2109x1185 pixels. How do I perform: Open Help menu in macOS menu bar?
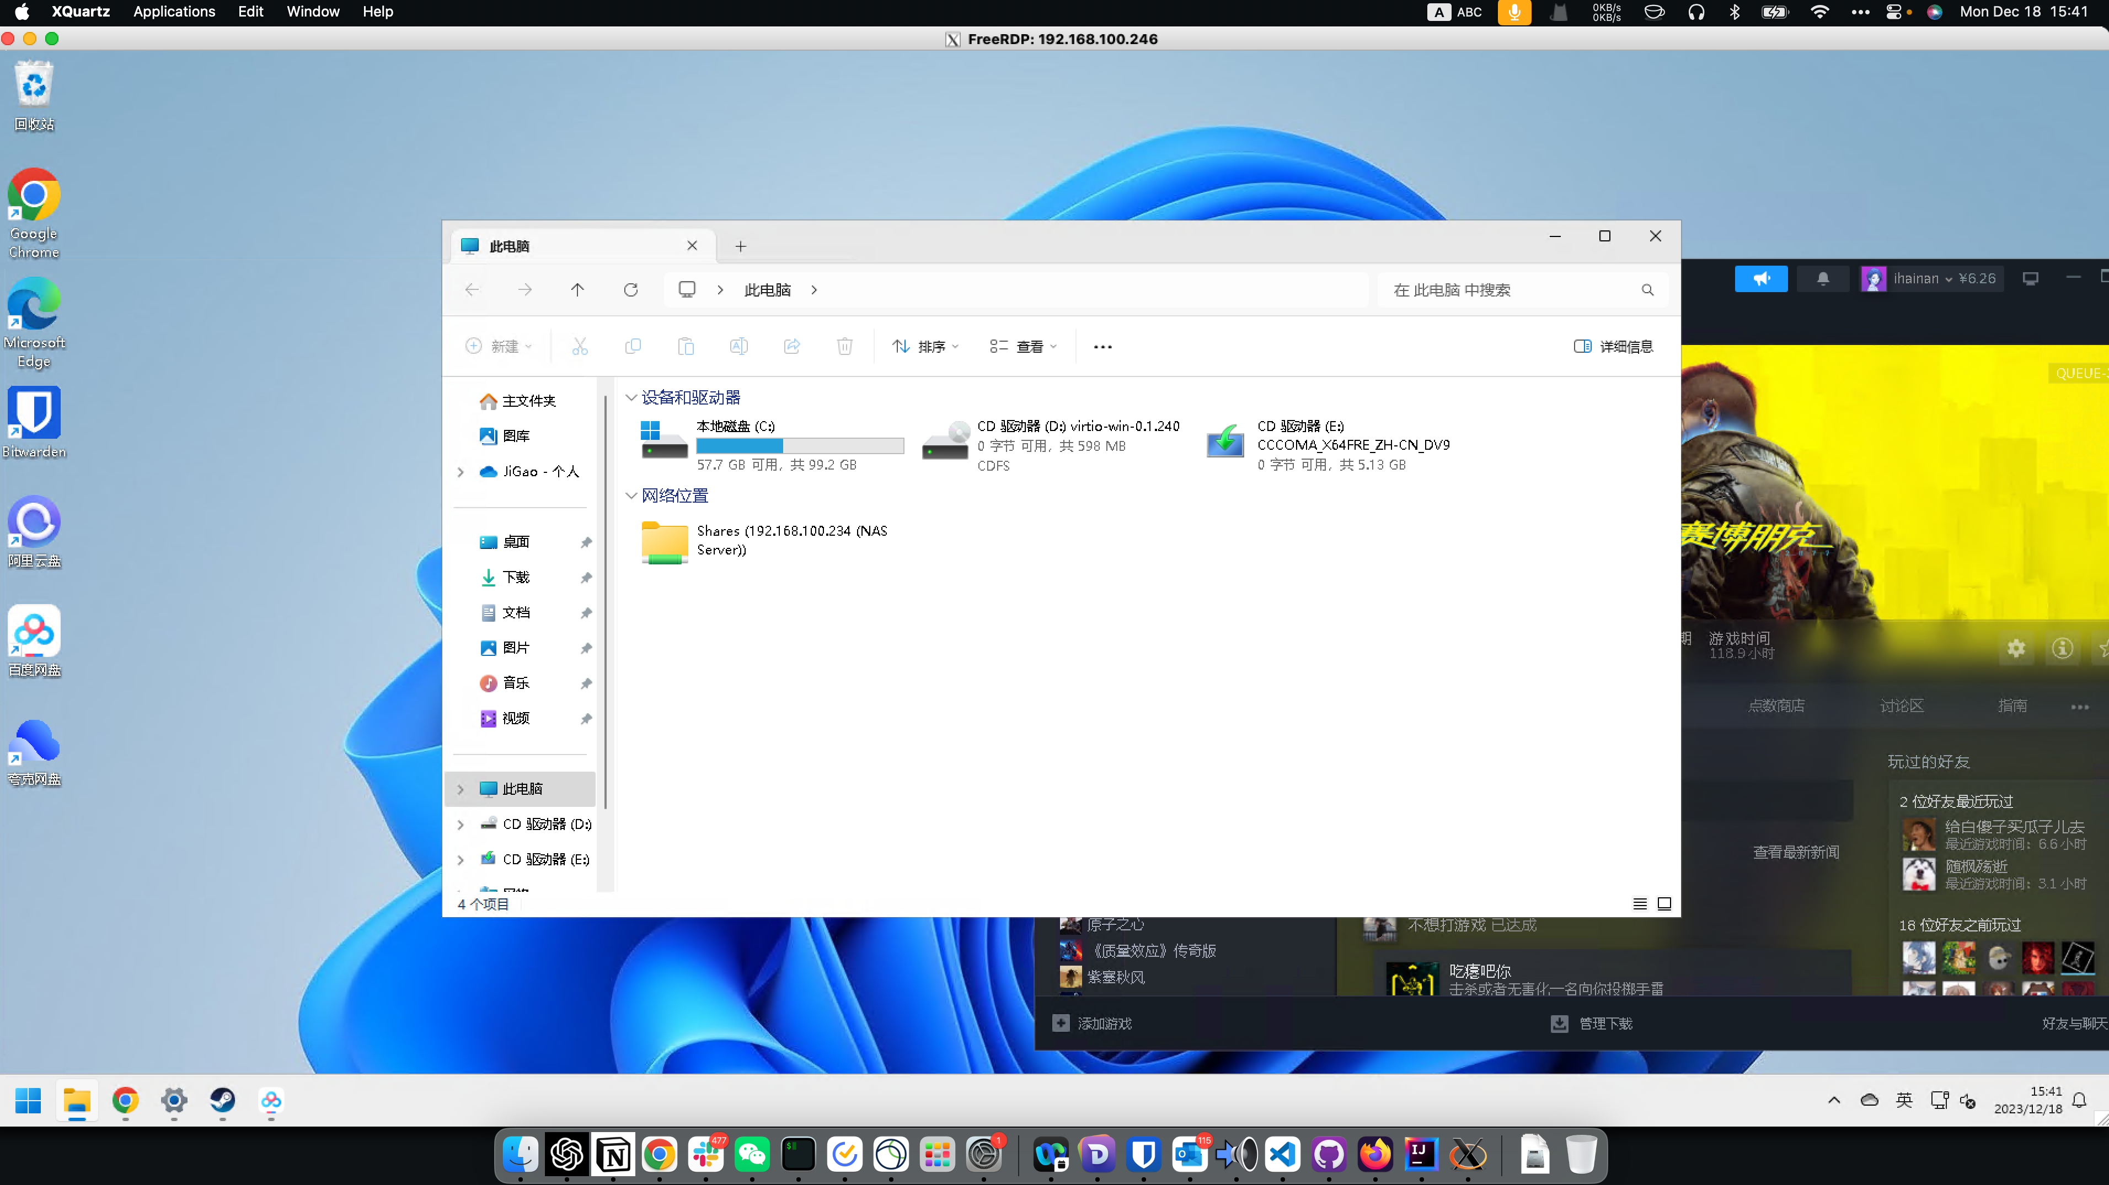tap(378, 12)
